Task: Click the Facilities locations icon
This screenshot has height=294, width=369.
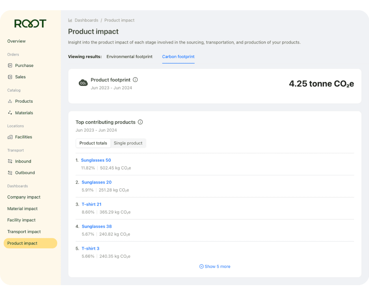Action: tap(10, 137)
